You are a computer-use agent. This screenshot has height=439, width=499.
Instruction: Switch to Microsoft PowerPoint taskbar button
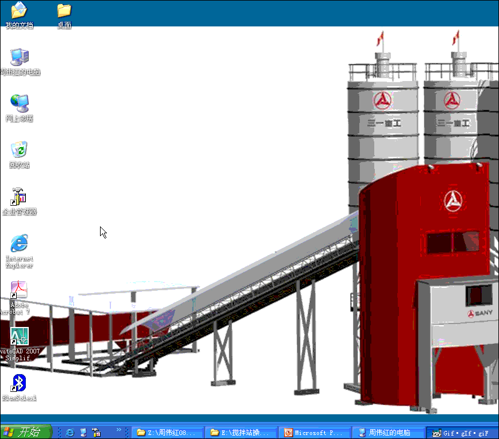(x=315, y=433)
